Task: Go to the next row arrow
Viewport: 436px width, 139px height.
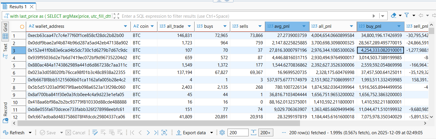Action: pyautogui.click(x=148, y=133)
